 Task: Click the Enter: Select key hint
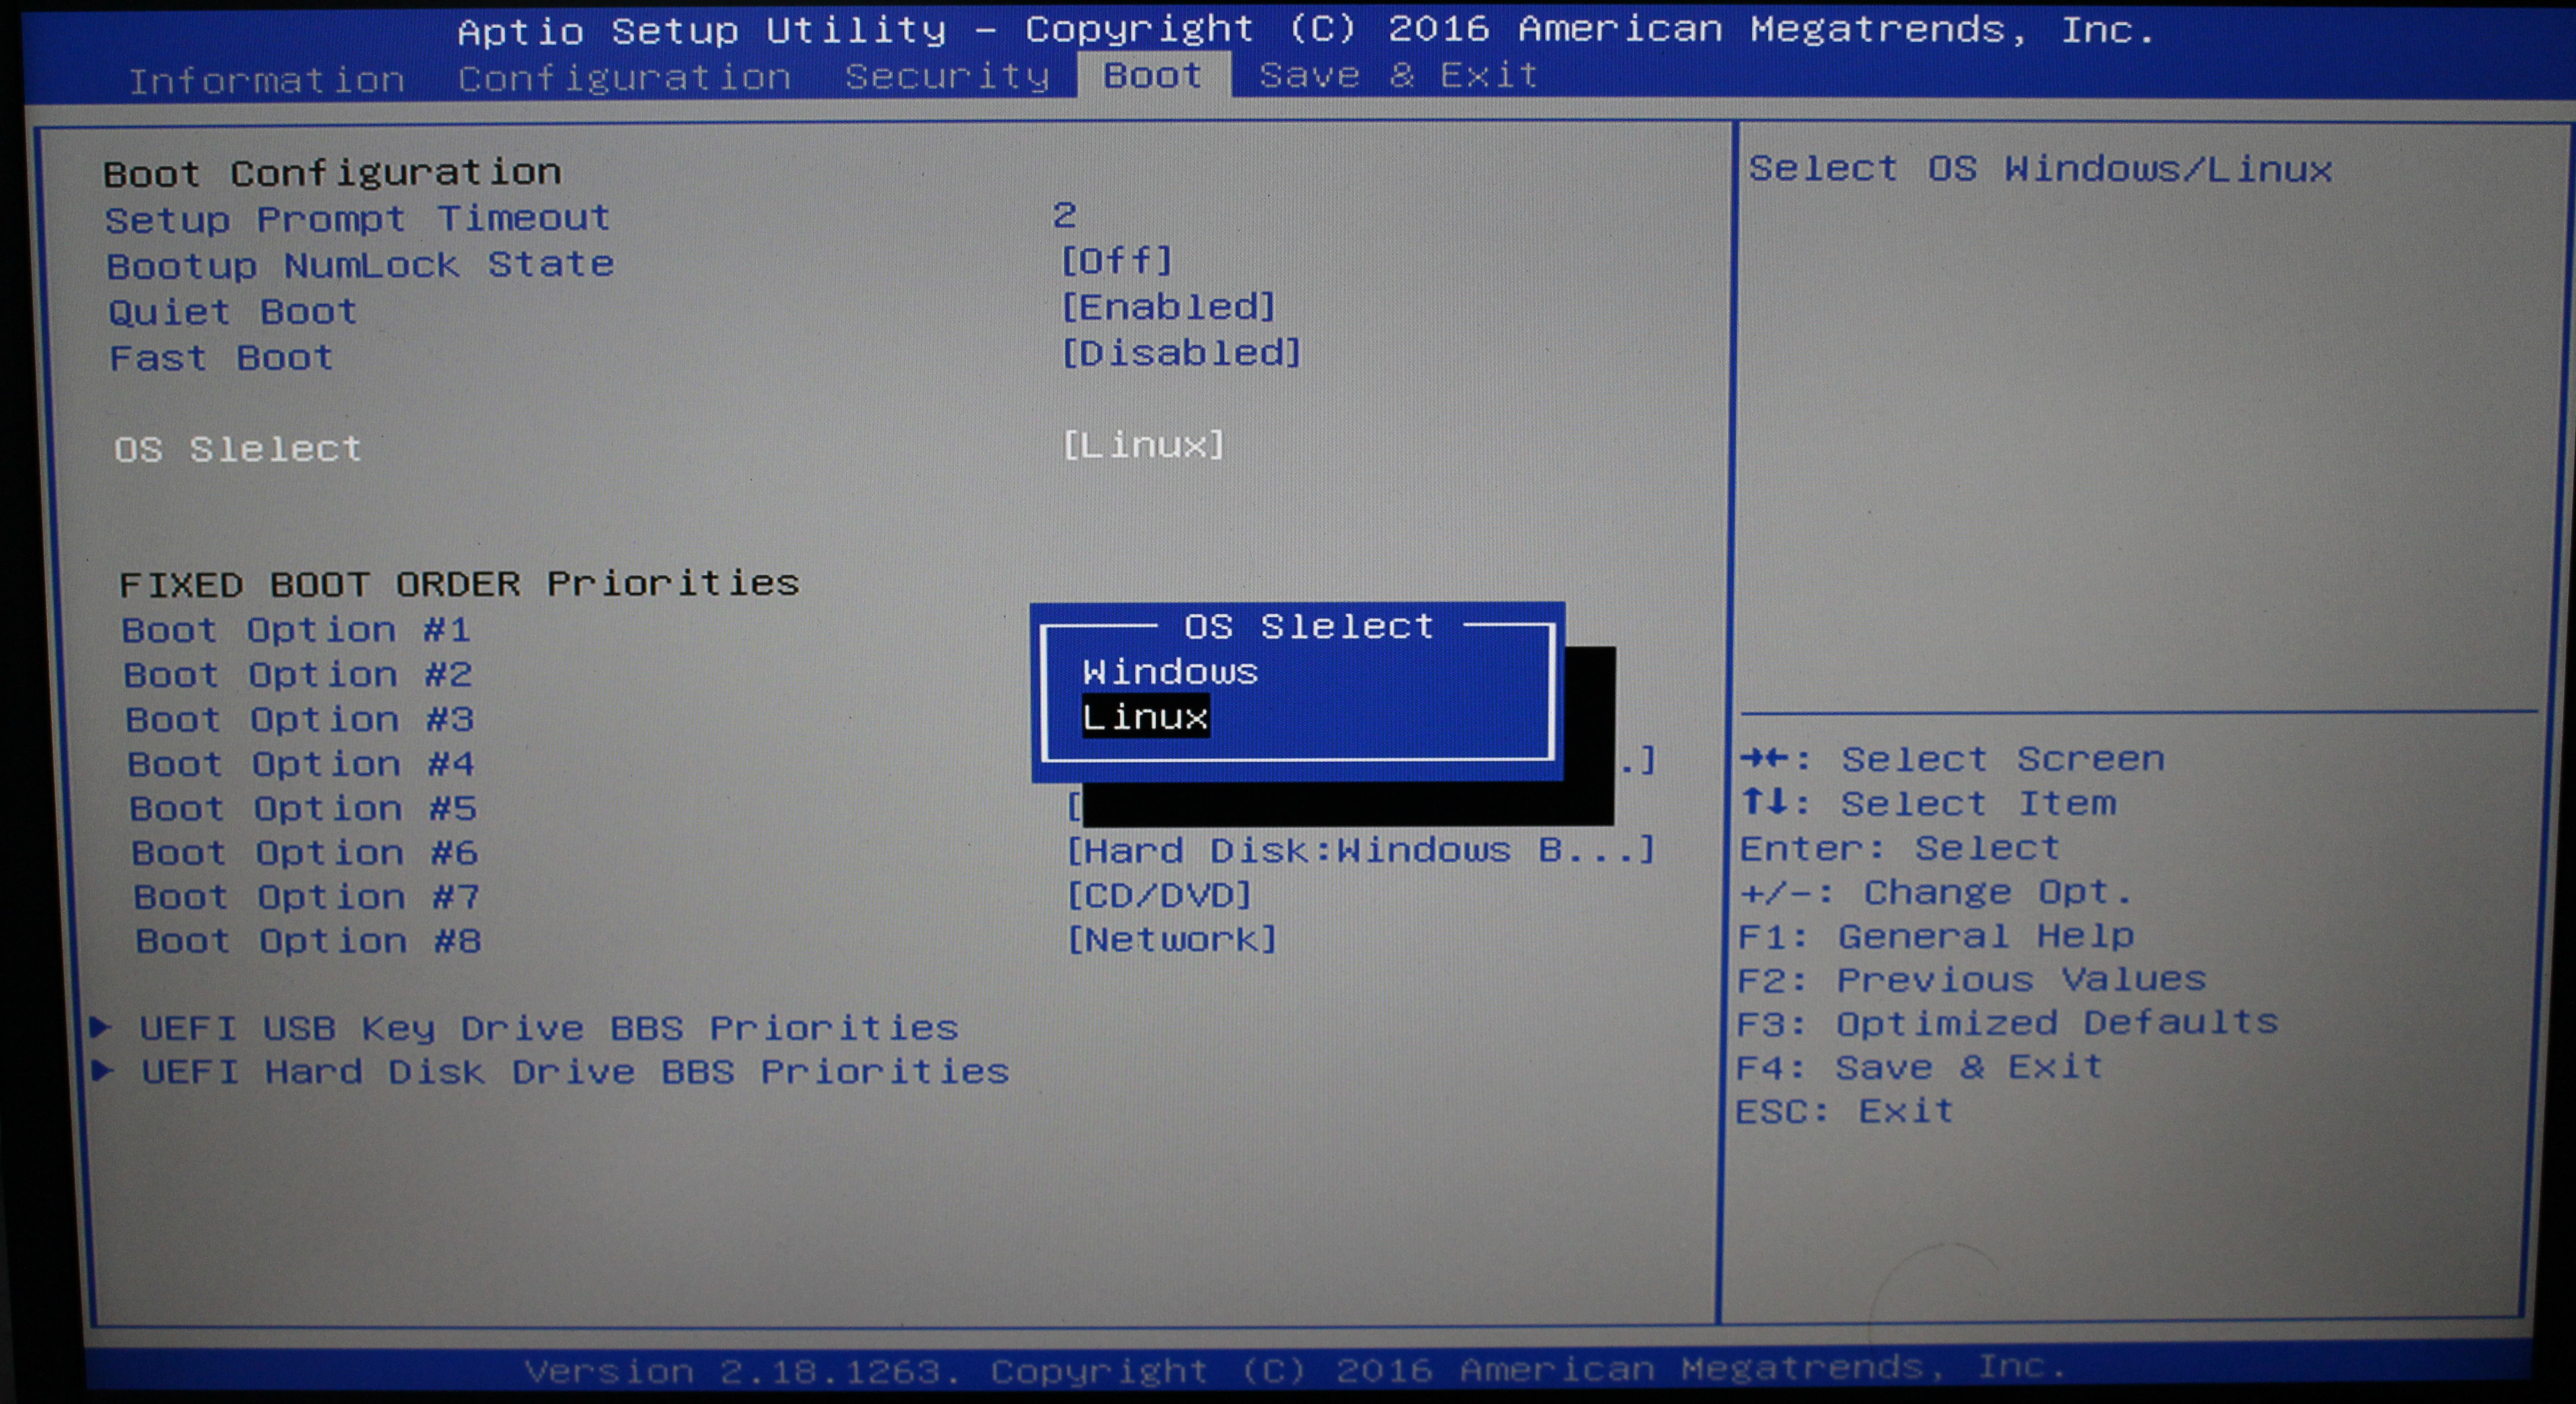pos(1900,848)
